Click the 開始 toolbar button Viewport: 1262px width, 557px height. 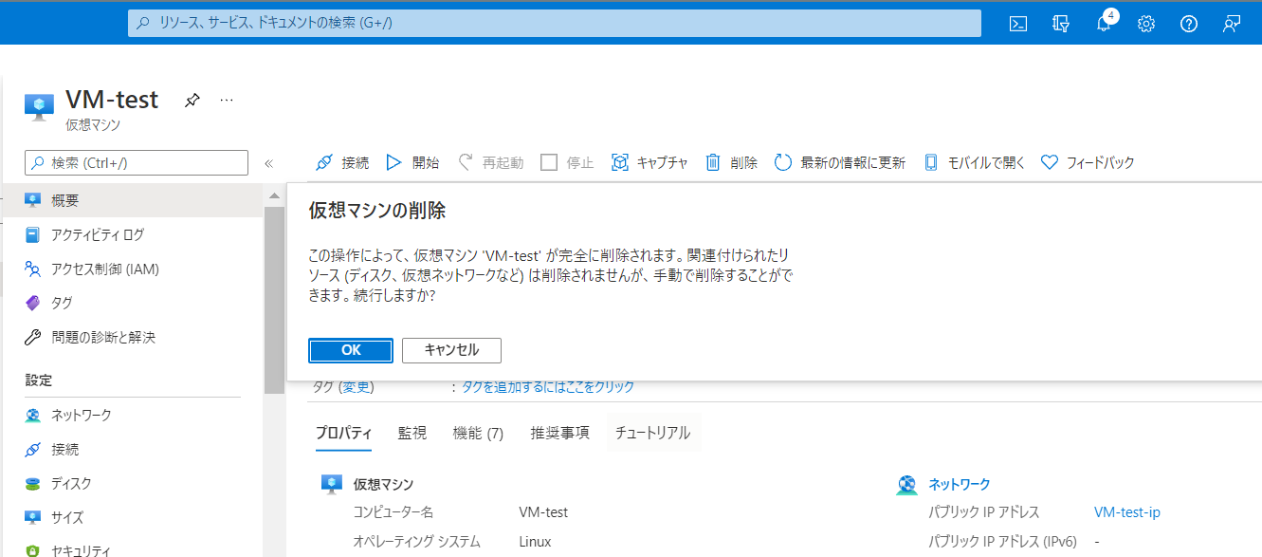(x=412, y=162)
